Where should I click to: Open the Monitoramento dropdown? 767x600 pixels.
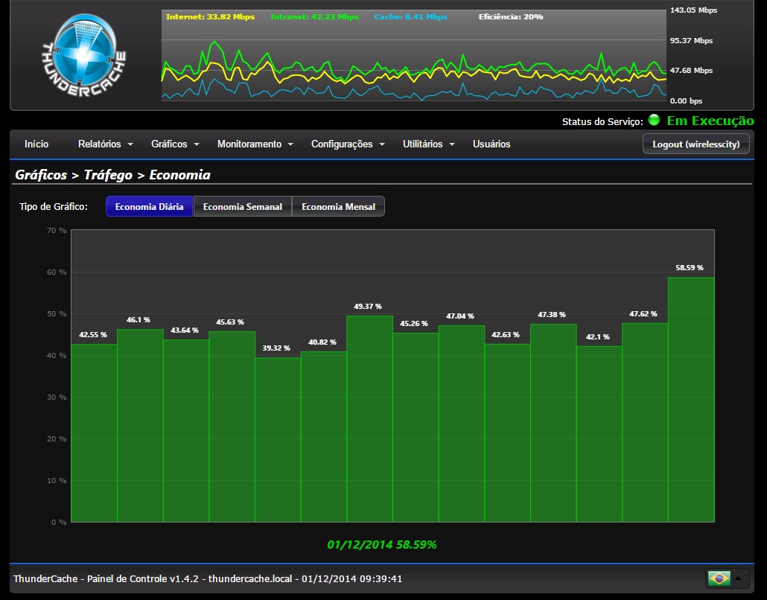(255, 144)
